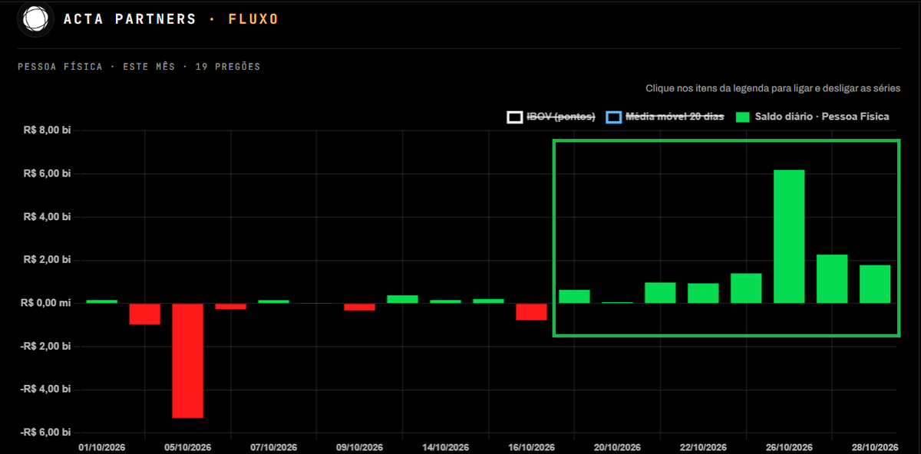Click the green bar just before 14/10/2026

[402, 299]
